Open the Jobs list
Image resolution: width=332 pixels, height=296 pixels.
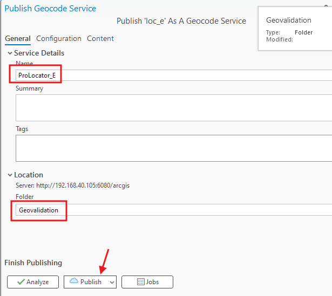tap(147, 282)
